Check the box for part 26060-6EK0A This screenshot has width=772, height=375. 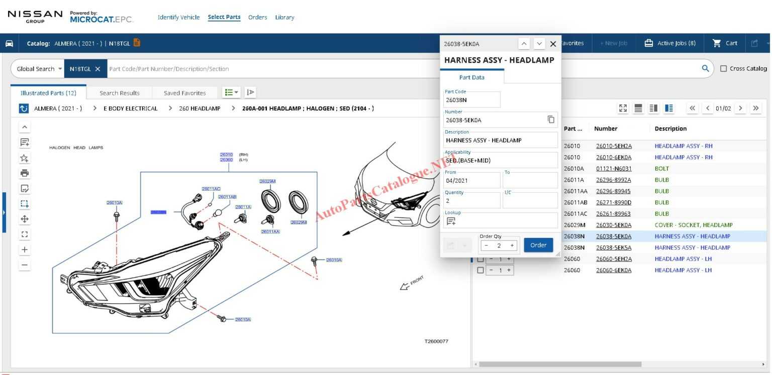480,270
